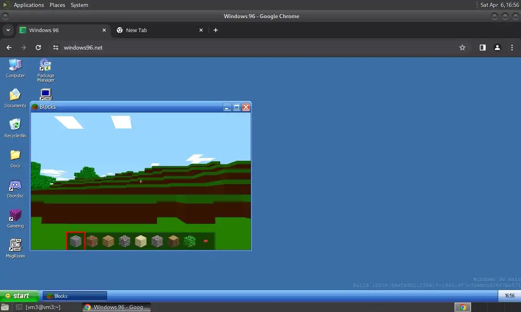Open the Chrome three-dot menu

[x=512, y=48]
